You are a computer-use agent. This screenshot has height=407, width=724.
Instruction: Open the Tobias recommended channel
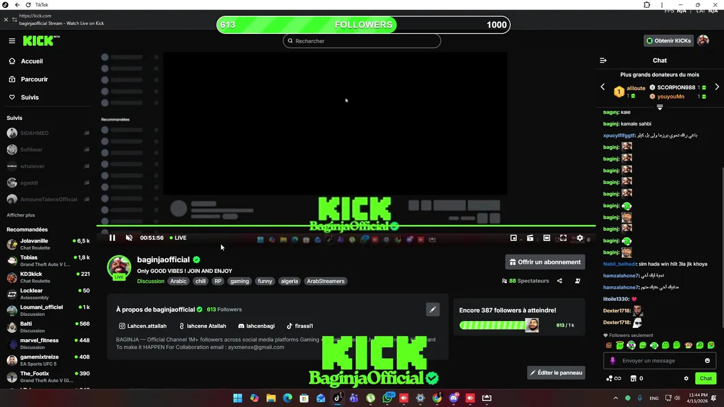(48, 261)
